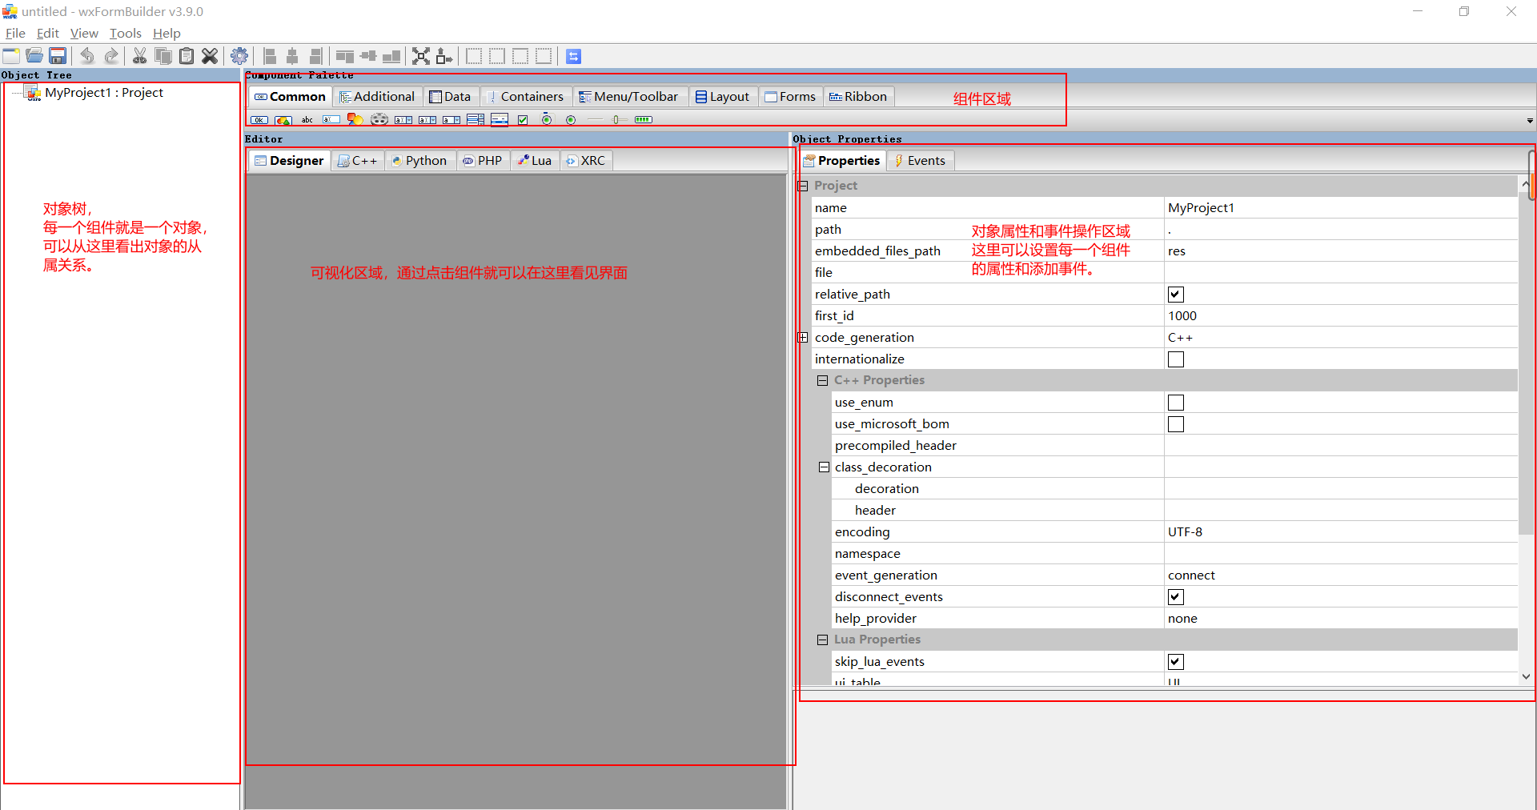Screen dimensions: 1537x810
Task: Open settings via the gear toolbar icon
Action: (239, 55)
